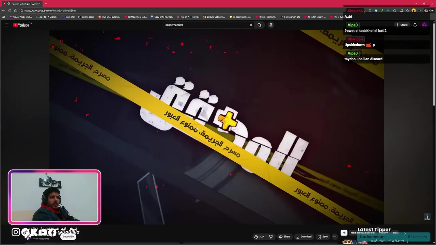The width and height of the screenshot is (436, 245).
Task: Add page to favorites star icon
Action: pyautogui.click(x=407, y=11)
